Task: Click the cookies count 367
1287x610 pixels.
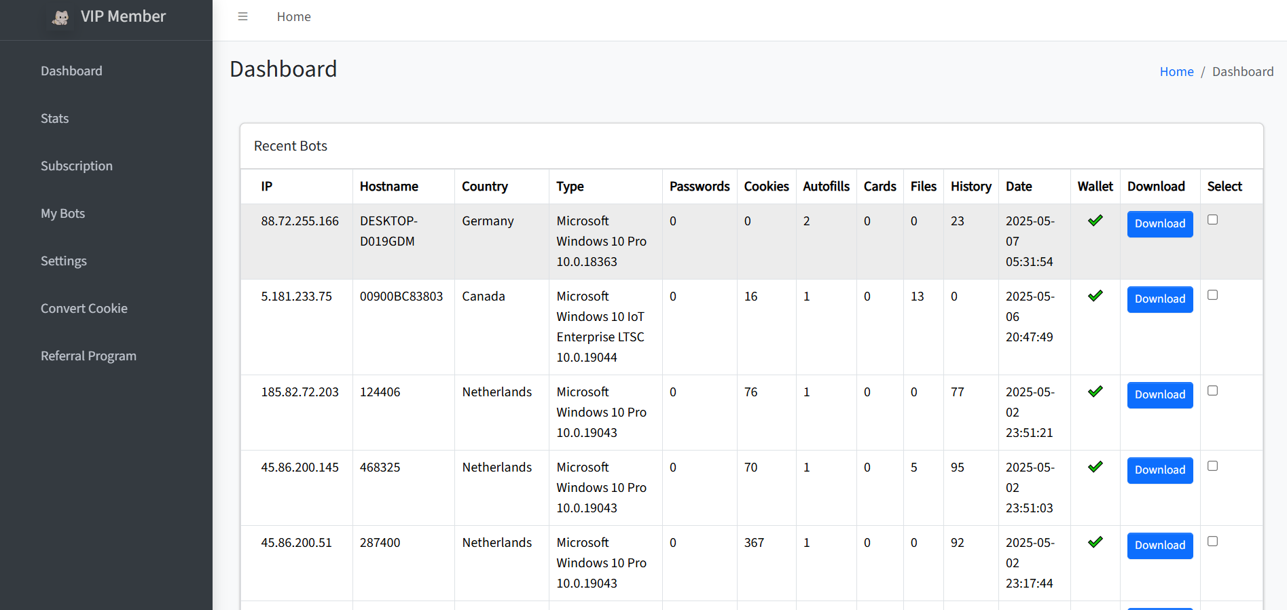Action: [754, 543]
